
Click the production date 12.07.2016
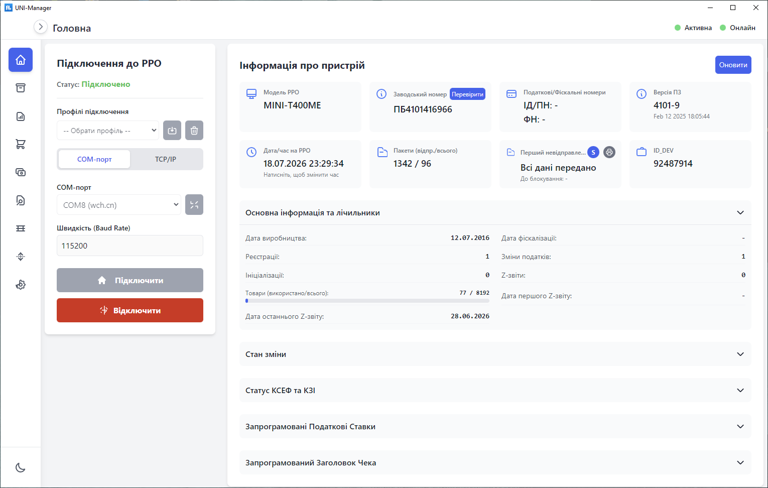(470, 238)
